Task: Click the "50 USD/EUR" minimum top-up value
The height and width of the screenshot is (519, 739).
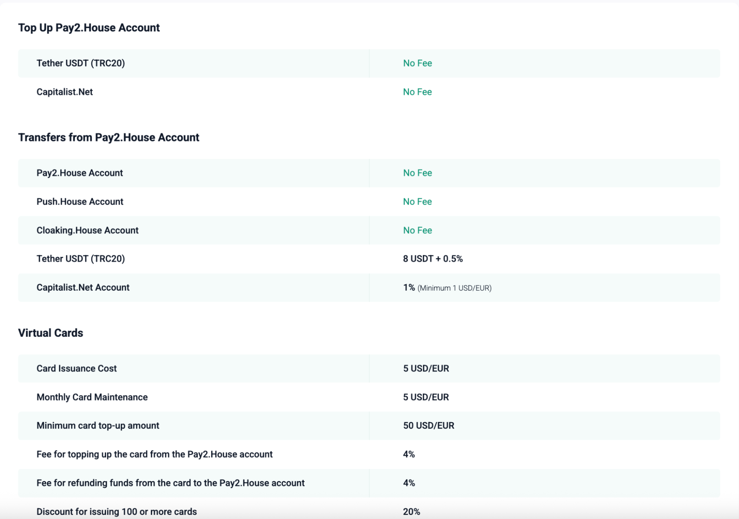Action: coord(428,426)
